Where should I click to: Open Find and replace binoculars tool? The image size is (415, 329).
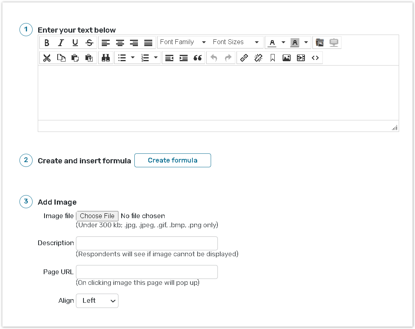[x=105, y=58]
